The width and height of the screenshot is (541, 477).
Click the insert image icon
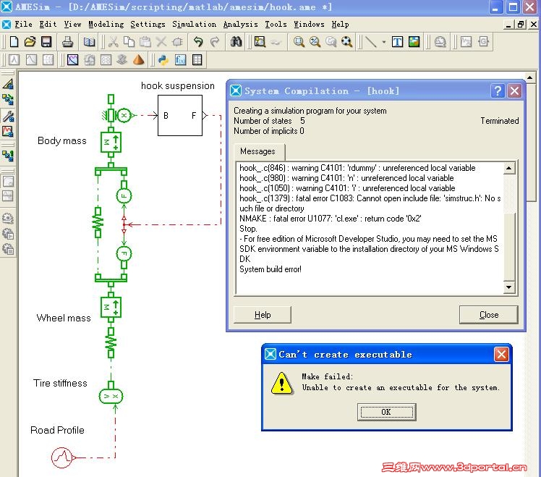point(414,42)
